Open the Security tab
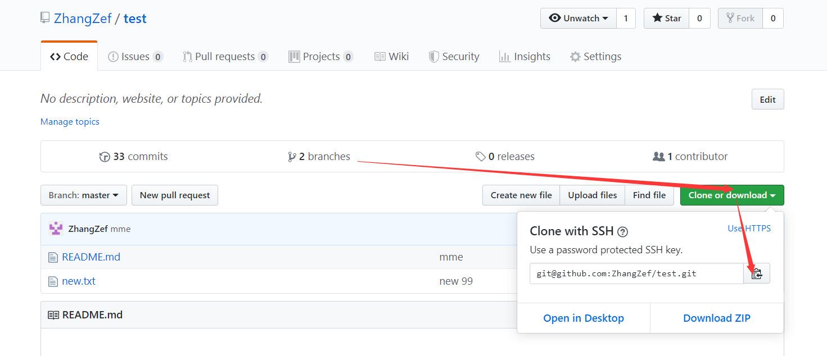The image size is (827, 356). (x=454, y=57)
